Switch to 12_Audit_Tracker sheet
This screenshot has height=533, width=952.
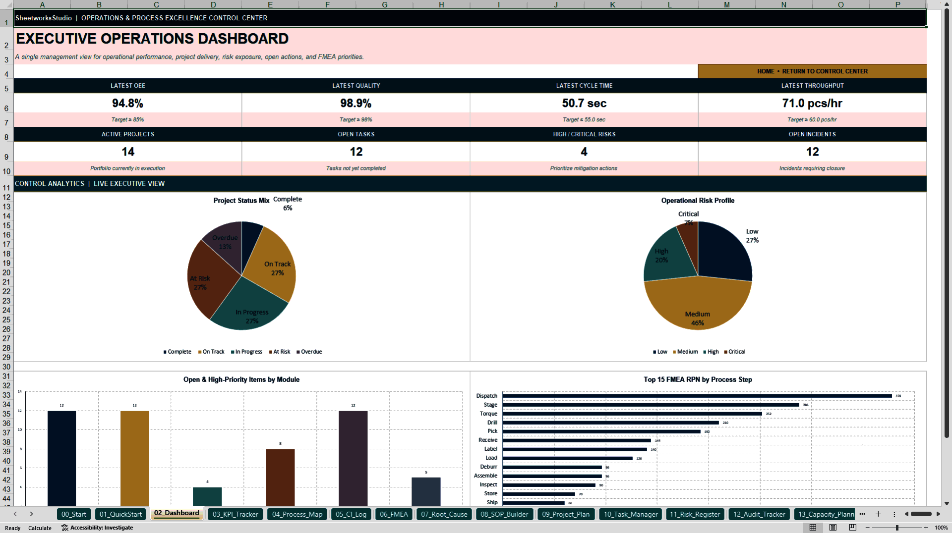point(759,514)
